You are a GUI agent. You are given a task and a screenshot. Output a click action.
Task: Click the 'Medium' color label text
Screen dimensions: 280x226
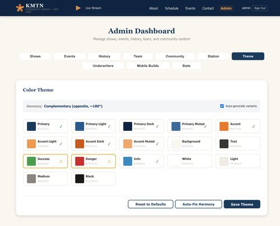pyautogui.click(x=44, y=176)
